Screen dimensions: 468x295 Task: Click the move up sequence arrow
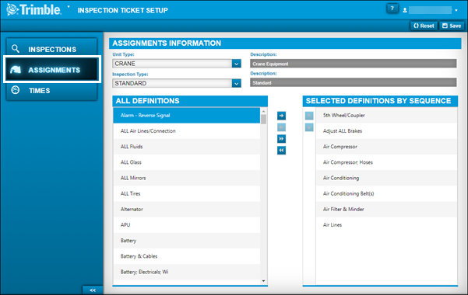click(309, 116)
